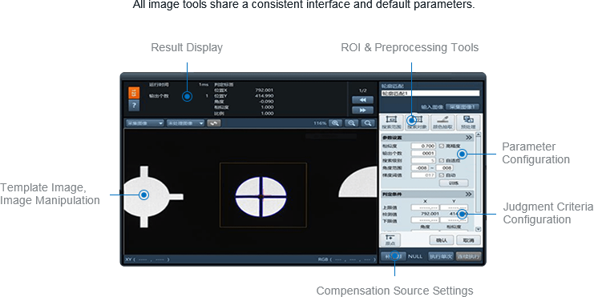Click the origin point icon button

tap(390, 239)
